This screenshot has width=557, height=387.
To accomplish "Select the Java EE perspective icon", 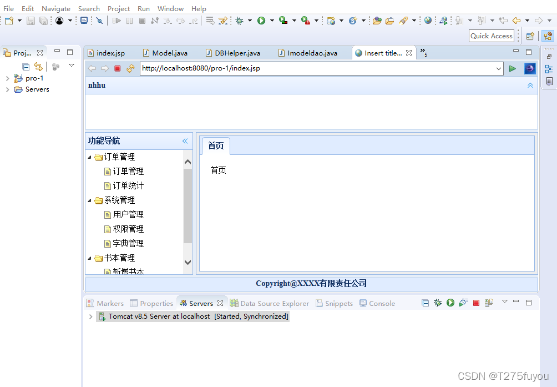I will (x=548, y=36).
